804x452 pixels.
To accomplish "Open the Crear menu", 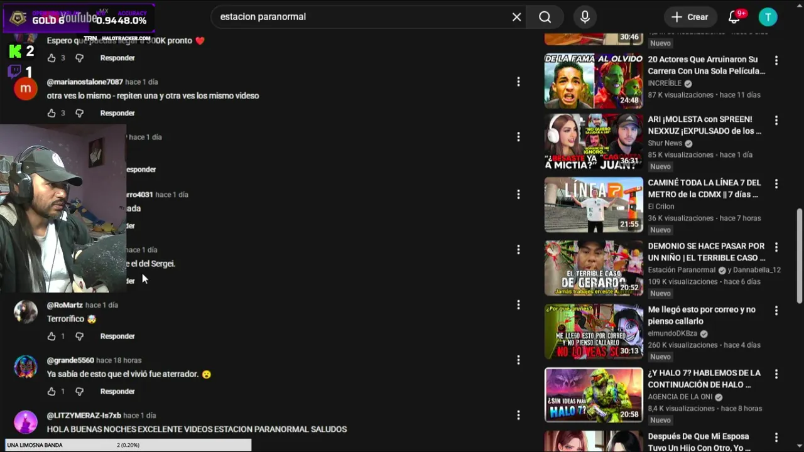I will [690, 17].
